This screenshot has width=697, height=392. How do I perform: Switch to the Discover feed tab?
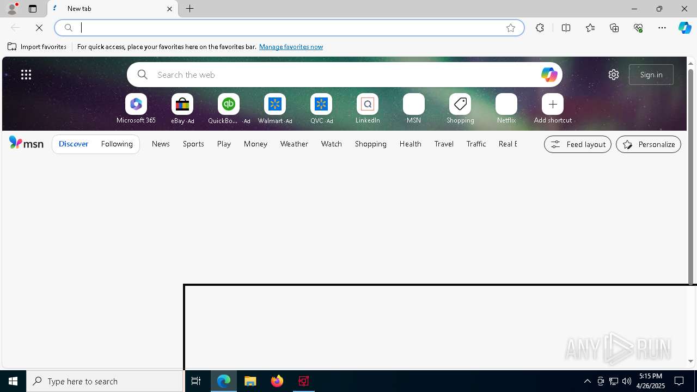tap(74, 144)
